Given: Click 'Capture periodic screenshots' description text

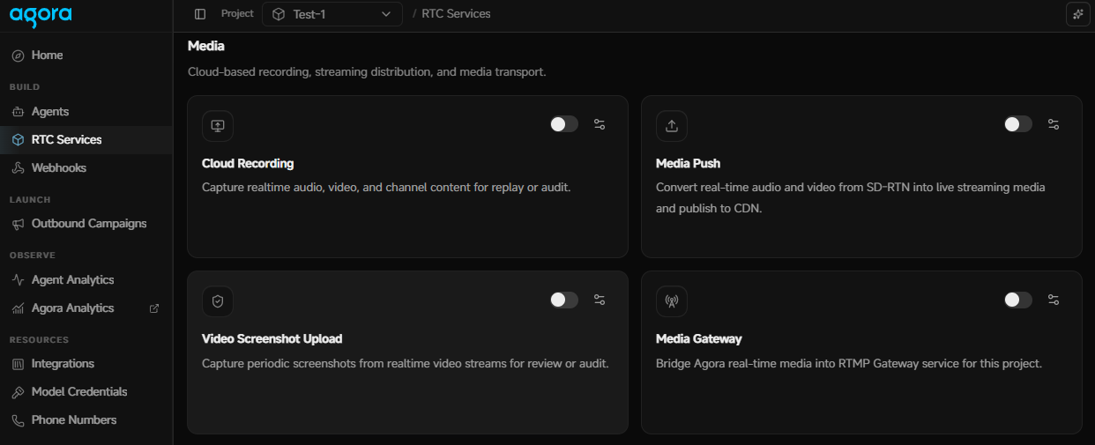Looking at the screenshot, I should (x=406, y=363).
